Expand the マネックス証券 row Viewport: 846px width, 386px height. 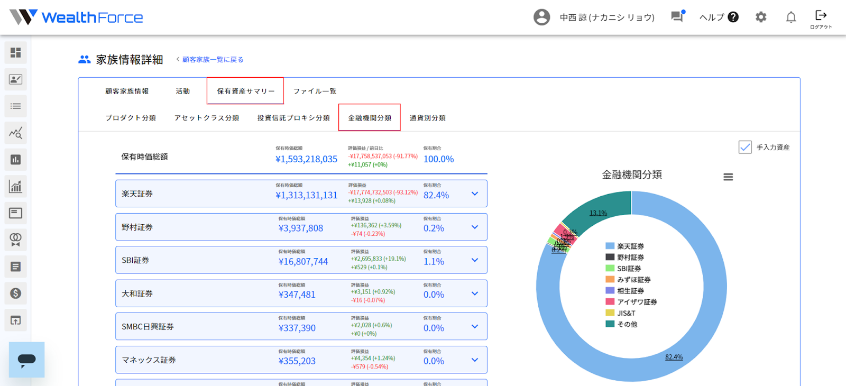tap(475, 360)
